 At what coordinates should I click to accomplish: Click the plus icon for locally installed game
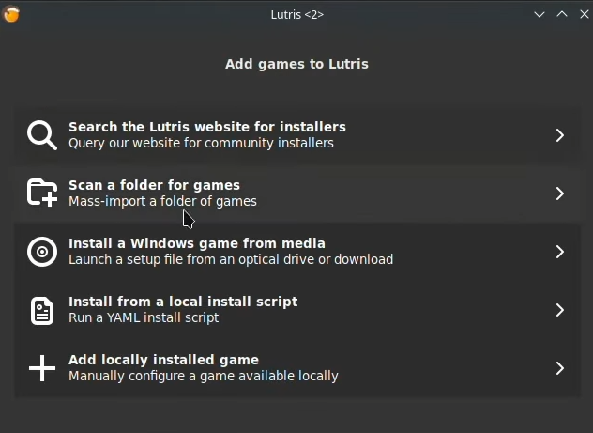42,368
